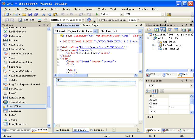Select web.config in Solution Explorer
The image size is (195, 139).
tap(171, 49)
